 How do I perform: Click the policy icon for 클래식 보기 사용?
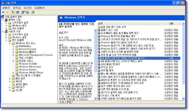(99, 30)
